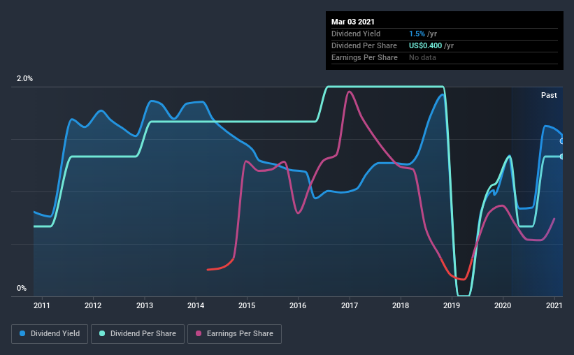The height and width of the screenshot is (355, 574).
Task: Click the 1.5% Dividend Yield tooltip value
Action: [417, 34]
